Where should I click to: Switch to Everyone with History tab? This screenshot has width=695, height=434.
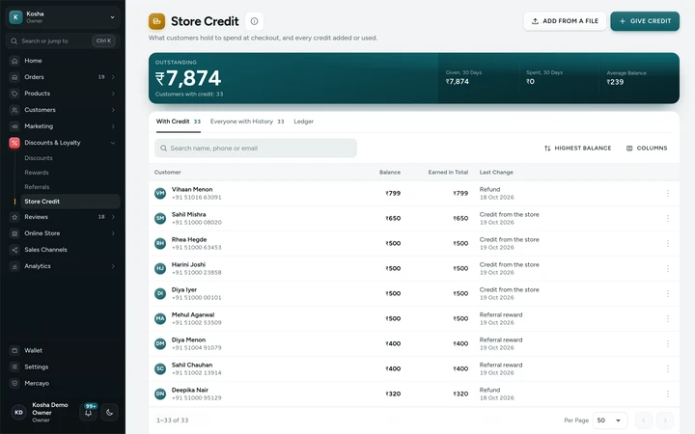247,122
